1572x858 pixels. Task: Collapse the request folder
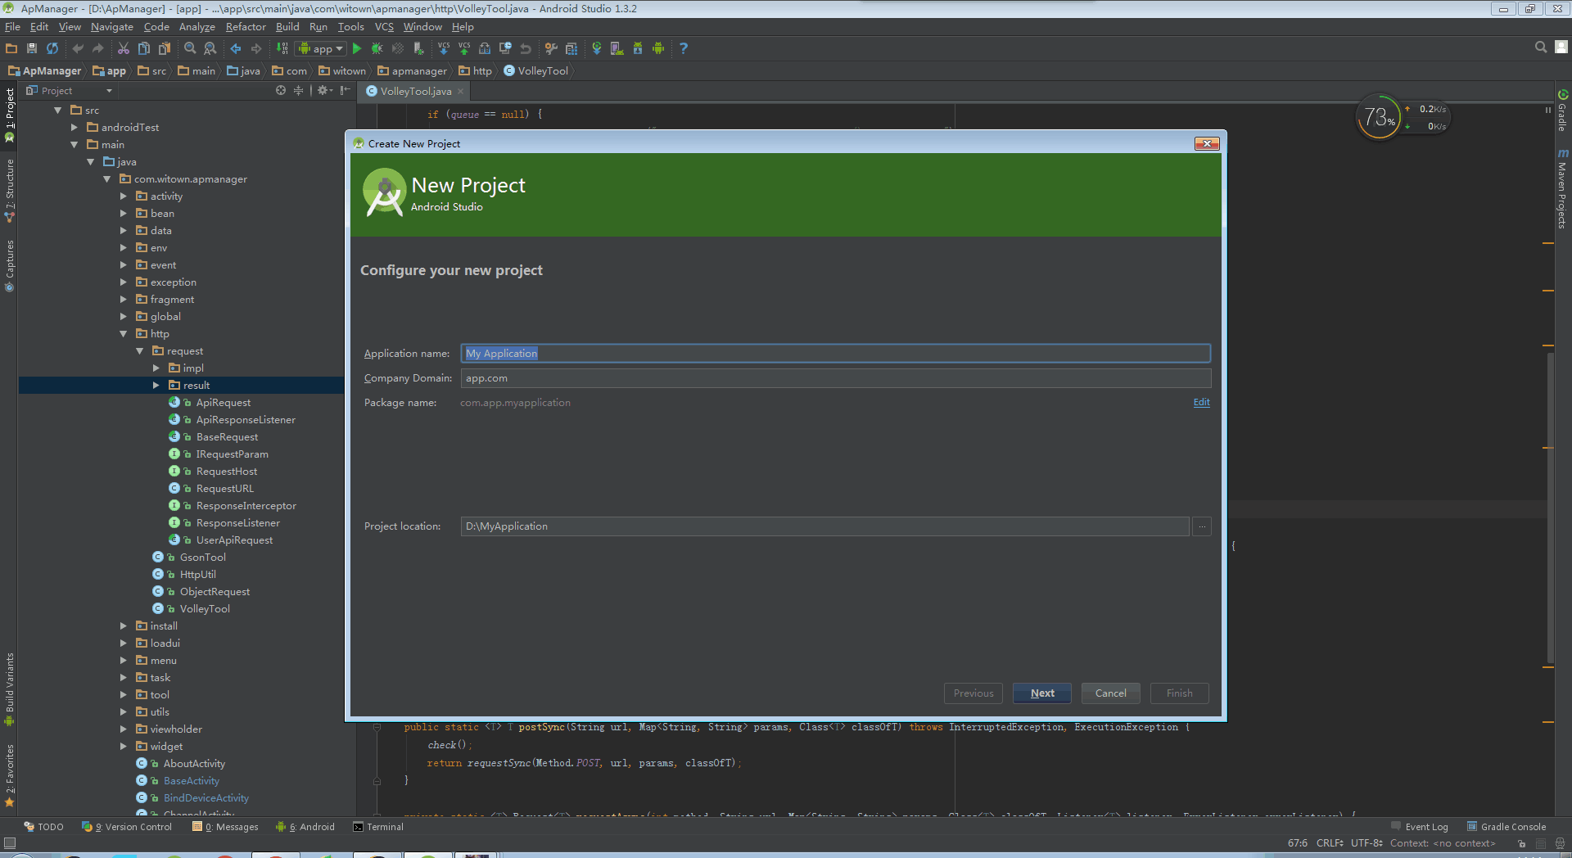[x=140, y=351]
